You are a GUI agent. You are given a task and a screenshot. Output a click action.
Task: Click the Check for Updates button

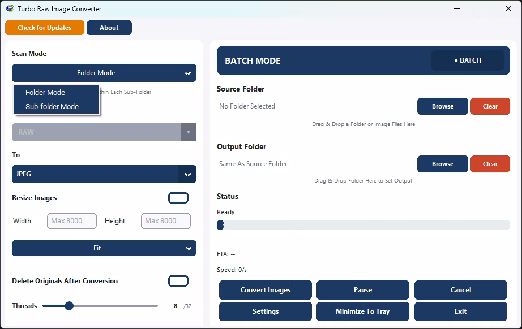tap(45, 28)
